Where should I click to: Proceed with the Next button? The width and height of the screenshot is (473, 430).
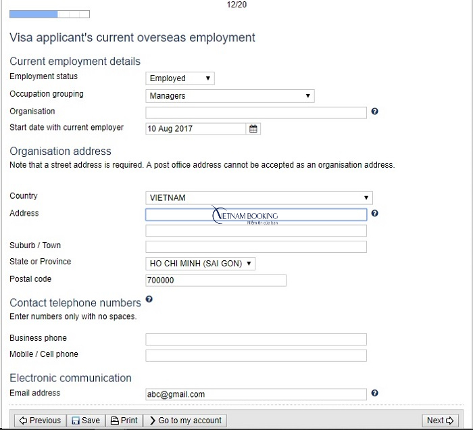click(440, 421)
